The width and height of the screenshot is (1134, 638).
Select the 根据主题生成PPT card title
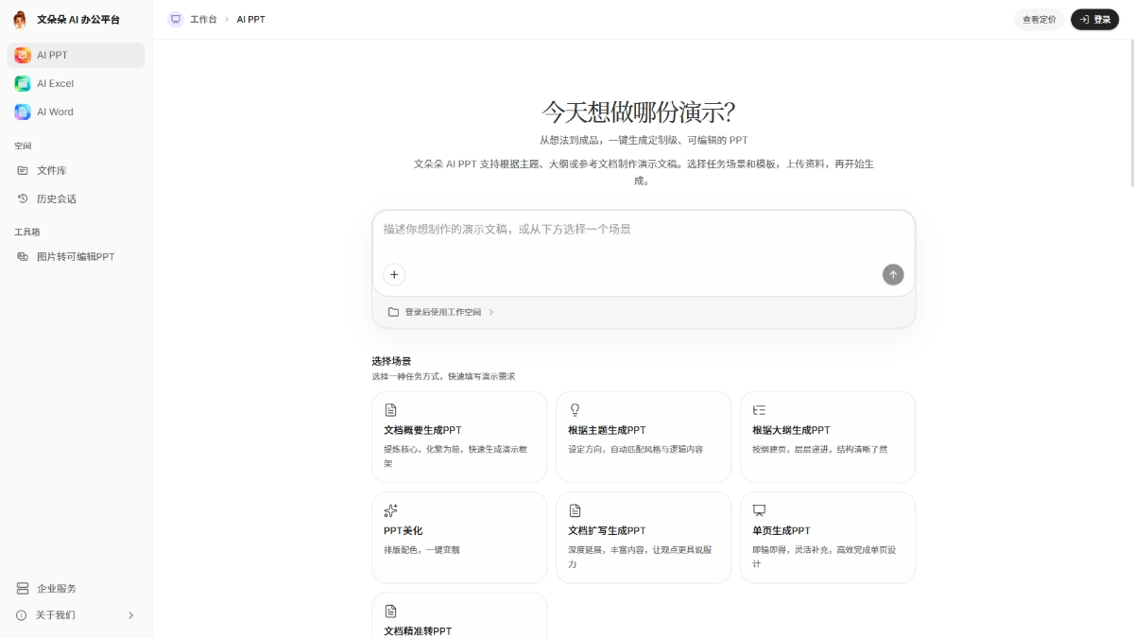(607, 430)
